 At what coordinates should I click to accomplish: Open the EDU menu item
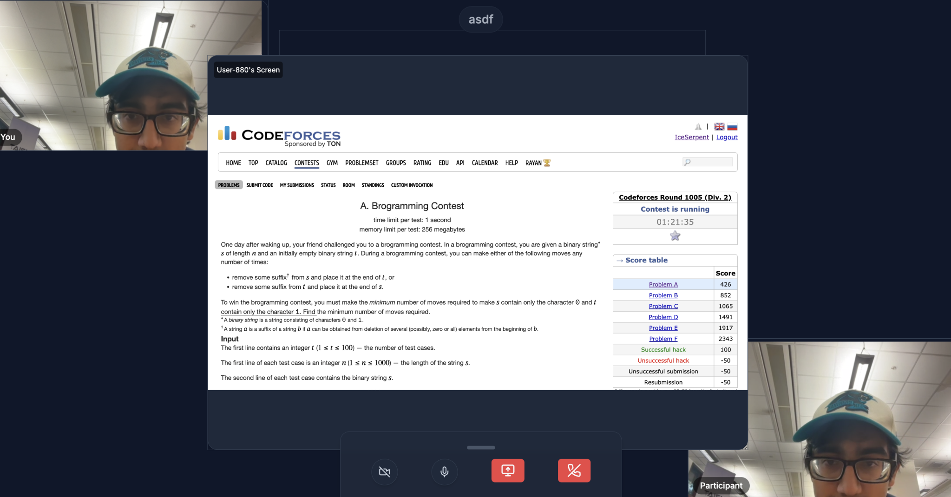tap(444, 163)
